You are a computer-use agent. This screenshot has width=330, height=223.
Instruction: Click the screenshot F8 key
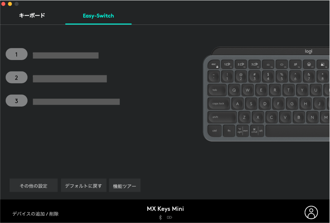(x=323, y=64)
